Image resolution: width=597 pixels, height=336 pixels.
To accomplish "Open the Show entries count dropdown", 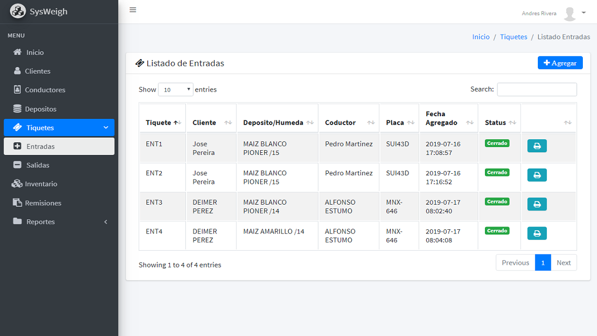I will coord(175,89).
